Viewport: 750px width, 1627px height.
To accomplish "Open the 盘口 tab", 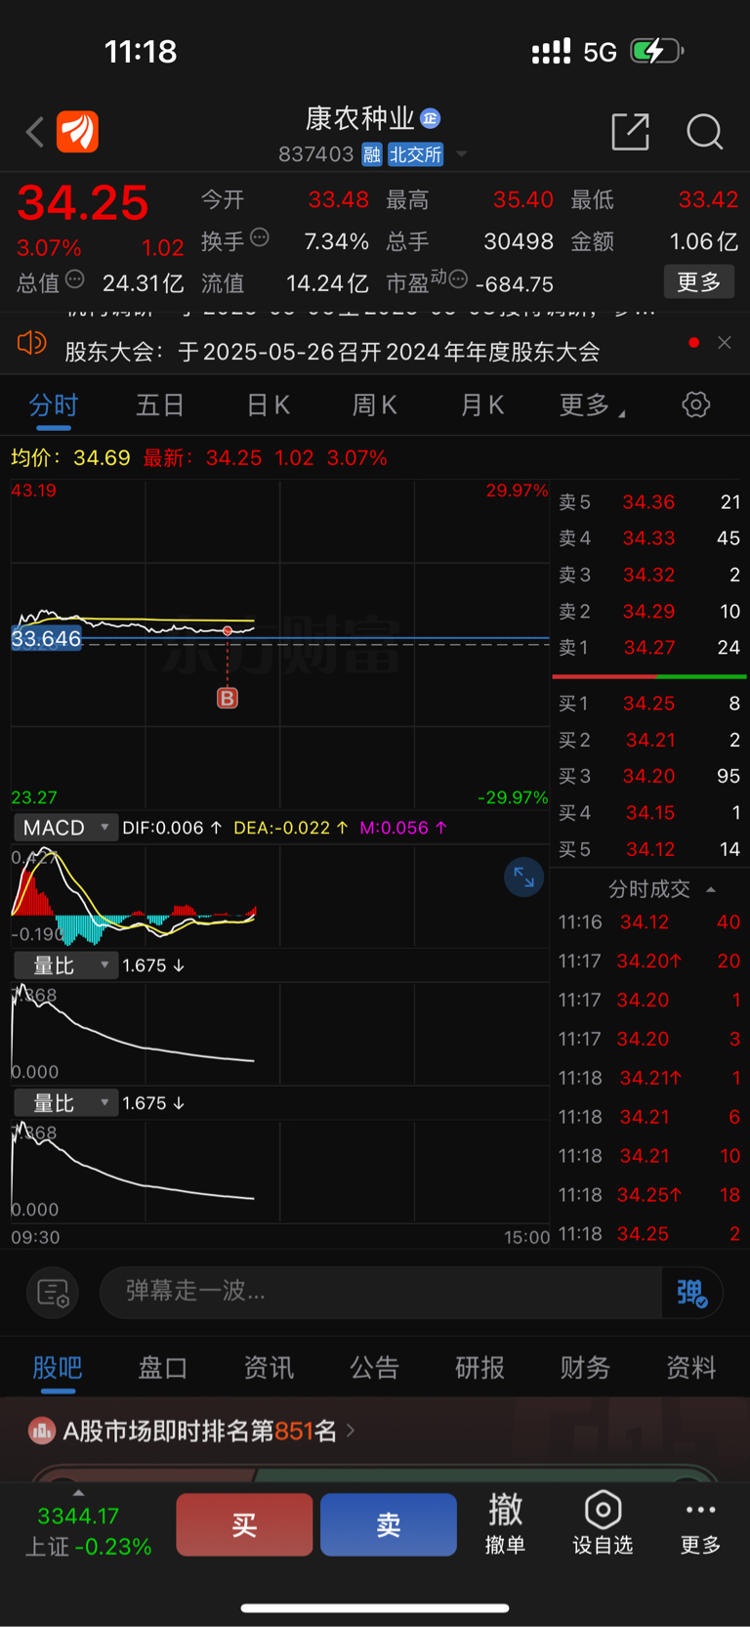I will coord(163,1367).
